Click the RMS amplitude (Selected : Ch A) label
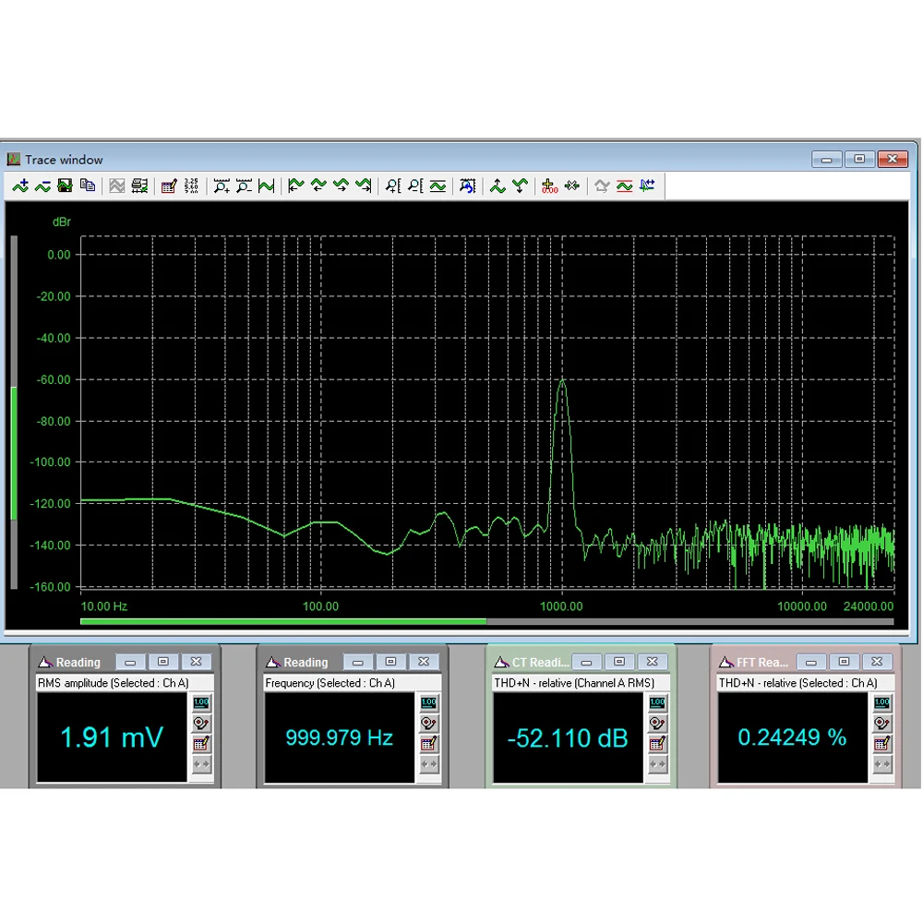Viewport: 923px width, 923px height. point(113,683)
